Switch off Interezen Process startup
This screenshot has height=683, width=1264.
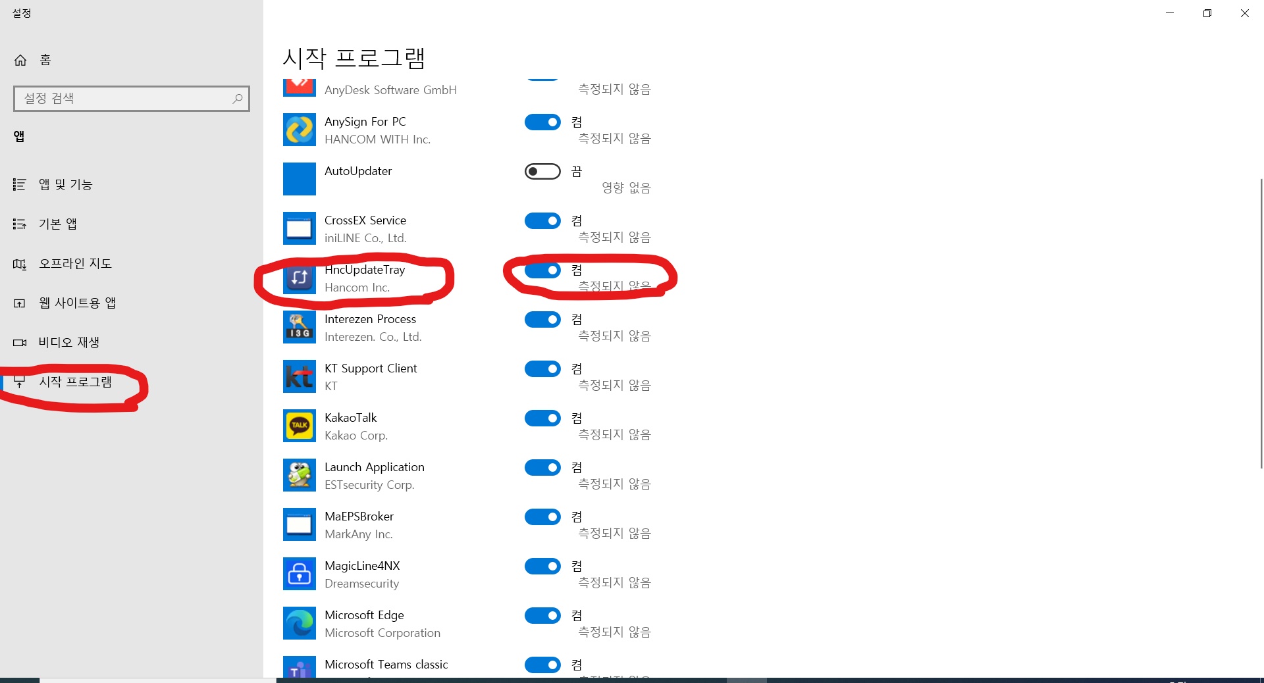point(542,319)
